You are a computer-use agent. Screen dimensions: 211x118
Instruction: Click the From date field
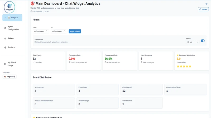coord(41,31)
